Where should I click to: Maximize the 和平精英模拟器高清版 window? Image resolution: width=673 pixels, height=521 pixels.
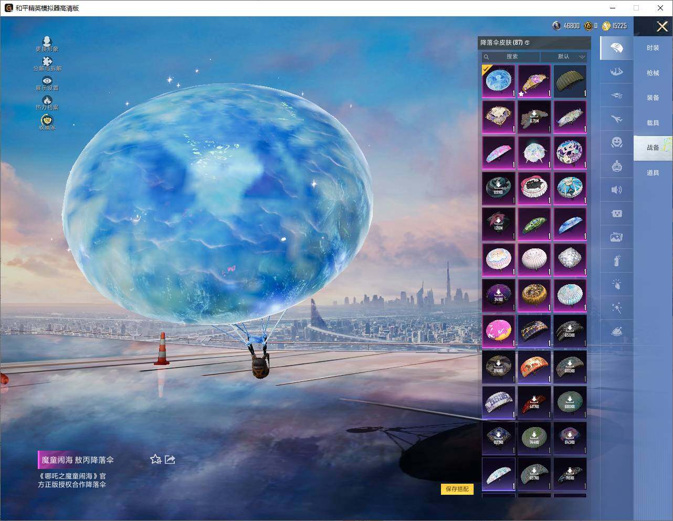pos(636,8)
